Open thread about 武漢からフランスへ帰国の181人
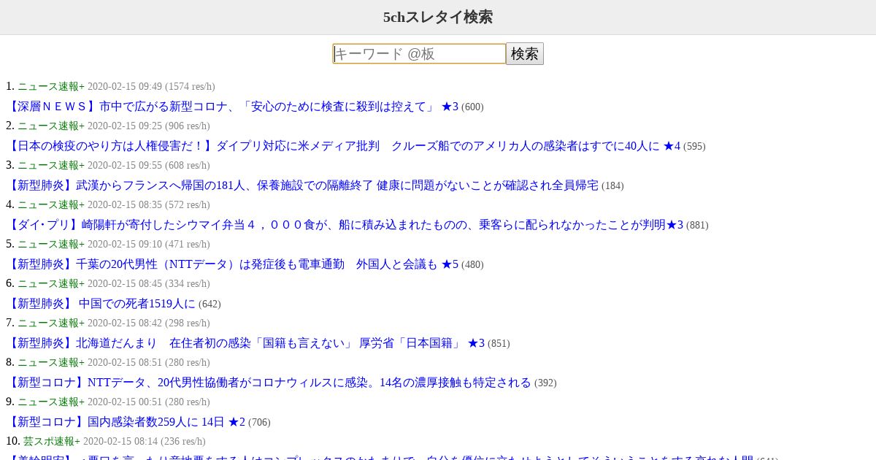This screenshot has width=876, height=460. [x=302, y=185]
